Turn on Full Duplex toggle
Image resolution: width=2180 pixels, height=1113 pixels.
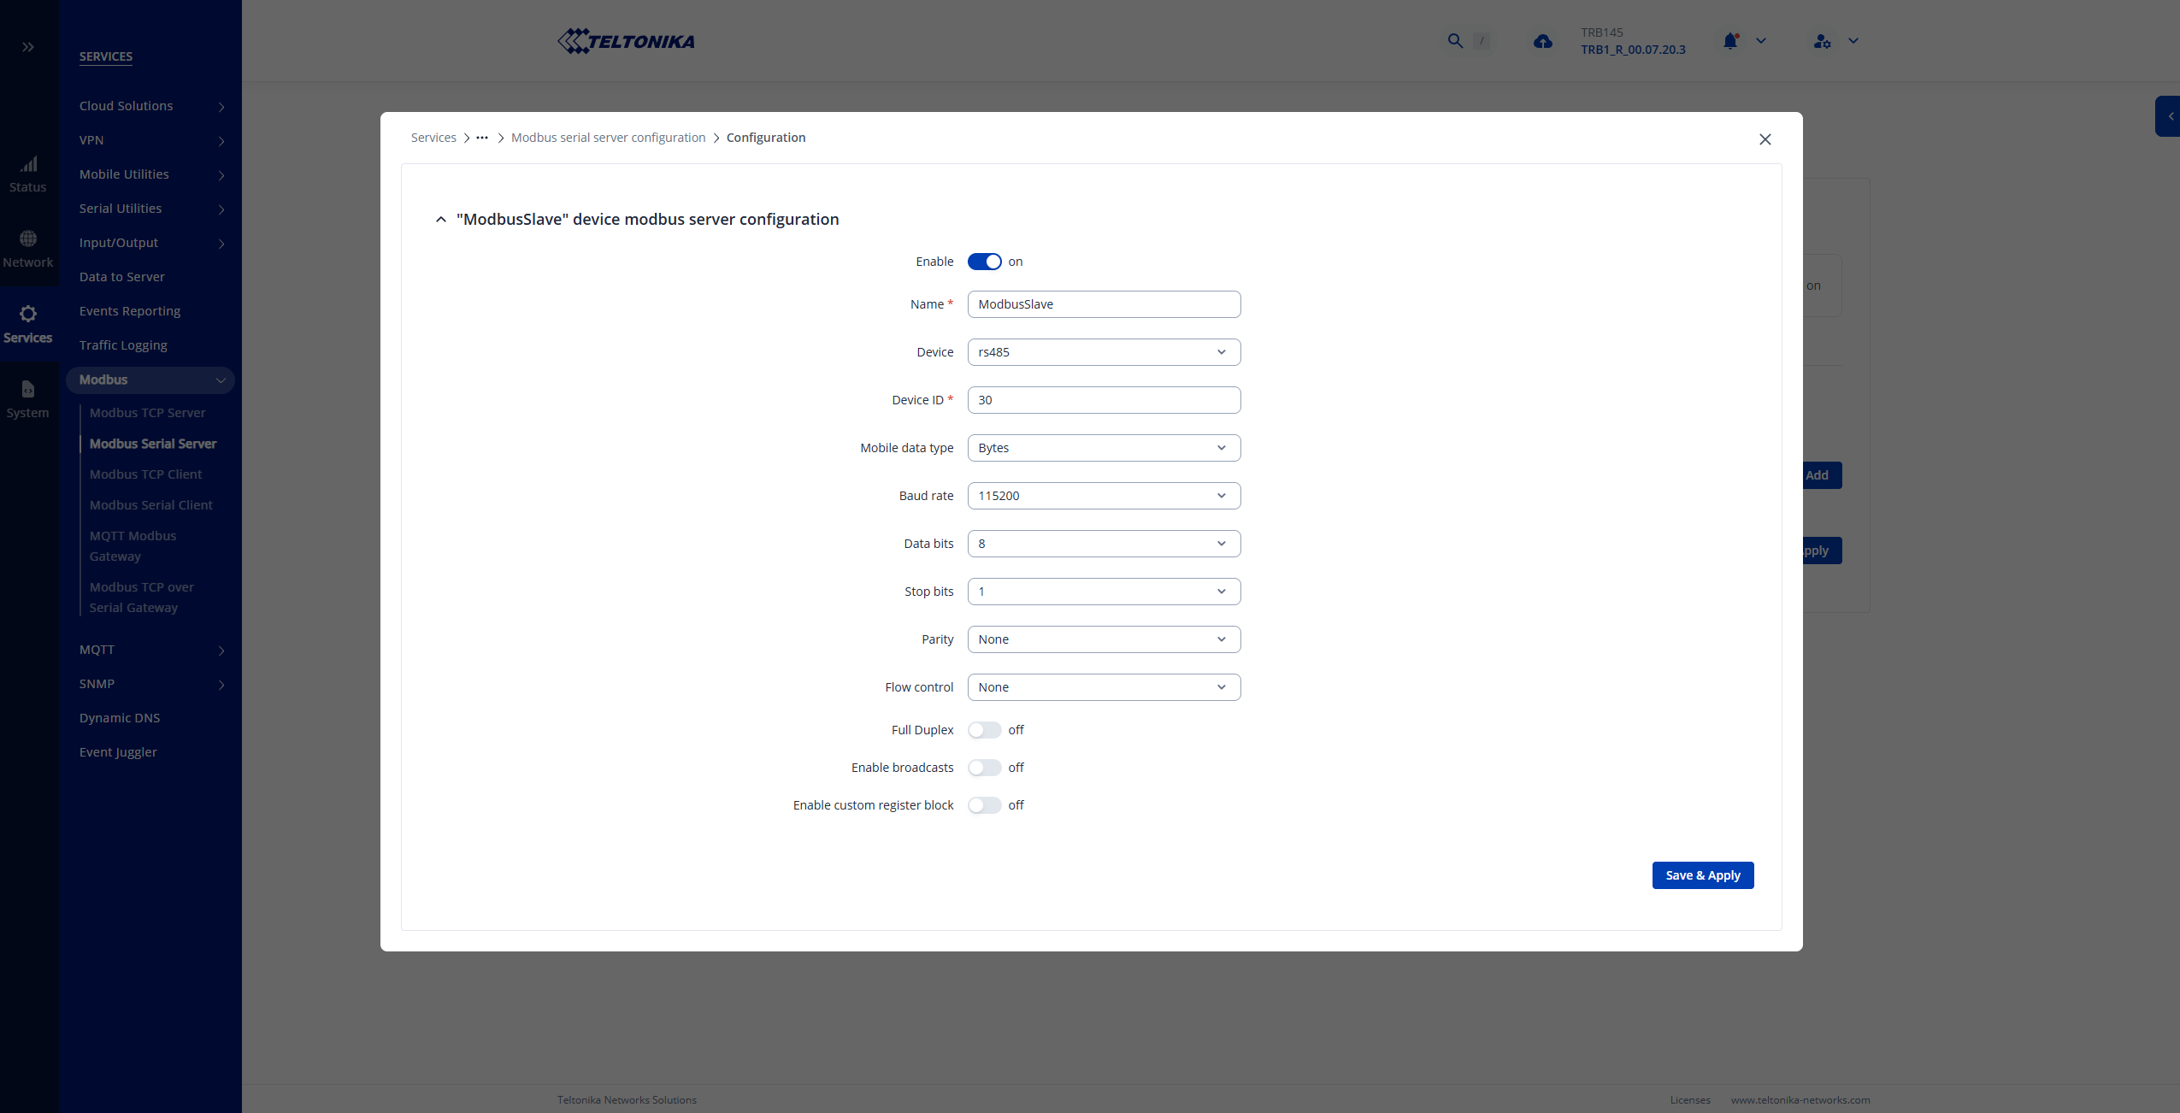coord(984,730)
